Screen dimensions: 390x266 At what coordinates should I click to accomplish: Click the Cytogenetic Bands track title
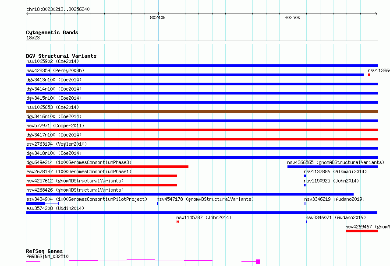52,32
